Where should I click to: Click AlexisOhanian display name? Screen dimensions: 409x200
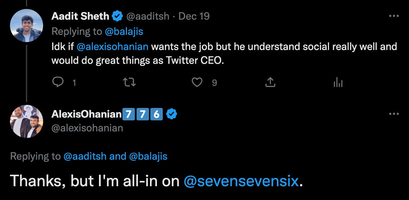[87, 114]
